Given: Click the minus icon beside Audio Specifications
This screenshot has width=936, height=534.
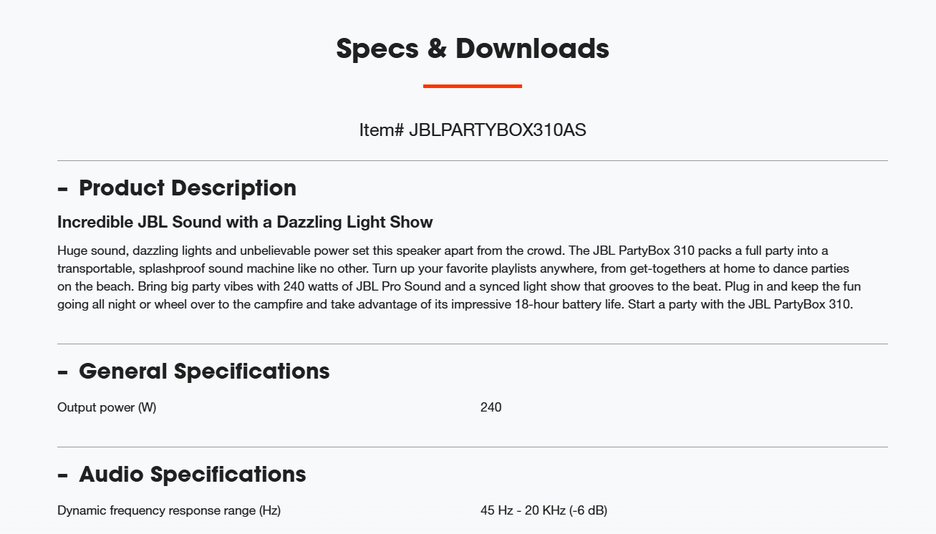Looking at the screenshot, I should pos(62,475).
